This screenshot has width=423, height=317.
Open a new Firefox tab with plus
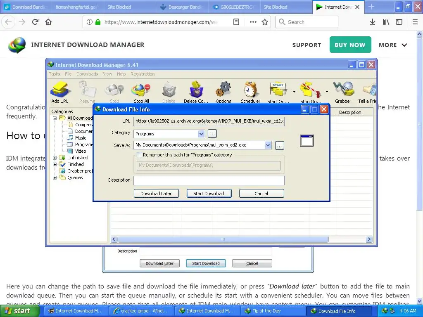click(371, 7)
